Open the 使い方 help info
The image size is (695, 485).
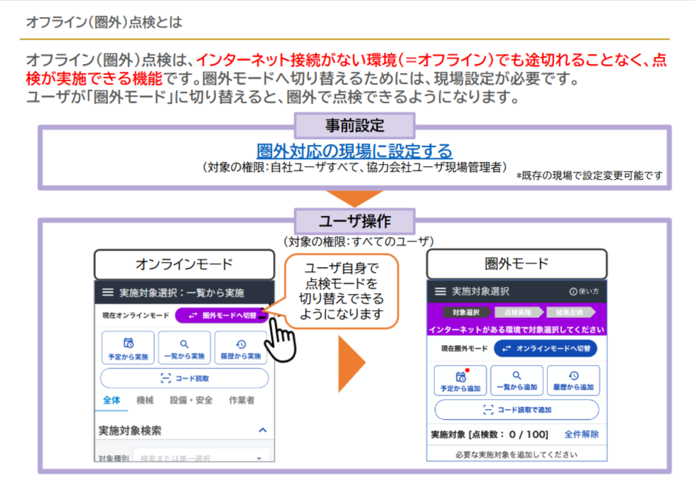click(x=584, y=292)
